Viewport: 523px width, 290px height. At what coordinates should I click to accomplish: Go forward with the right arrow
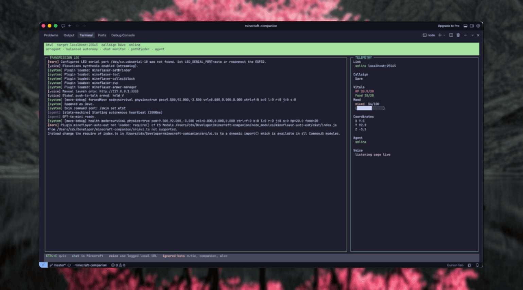coord(84,26)
